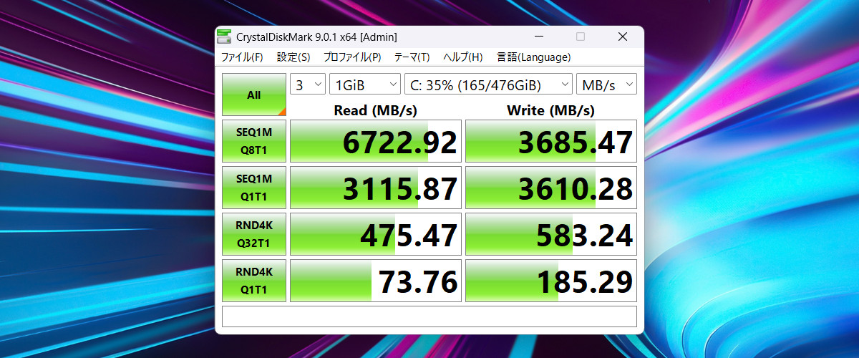Click the 185.29 write result bar
Viewport: 859px width, 358px height.
click(550, 281)
